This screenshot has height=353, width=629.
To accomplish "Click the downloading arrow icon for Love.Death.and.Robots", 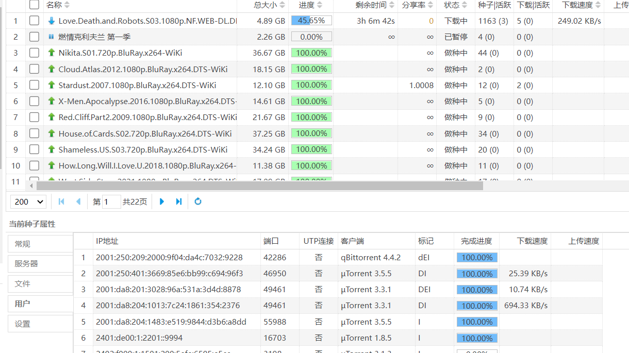I will [51, 21].
